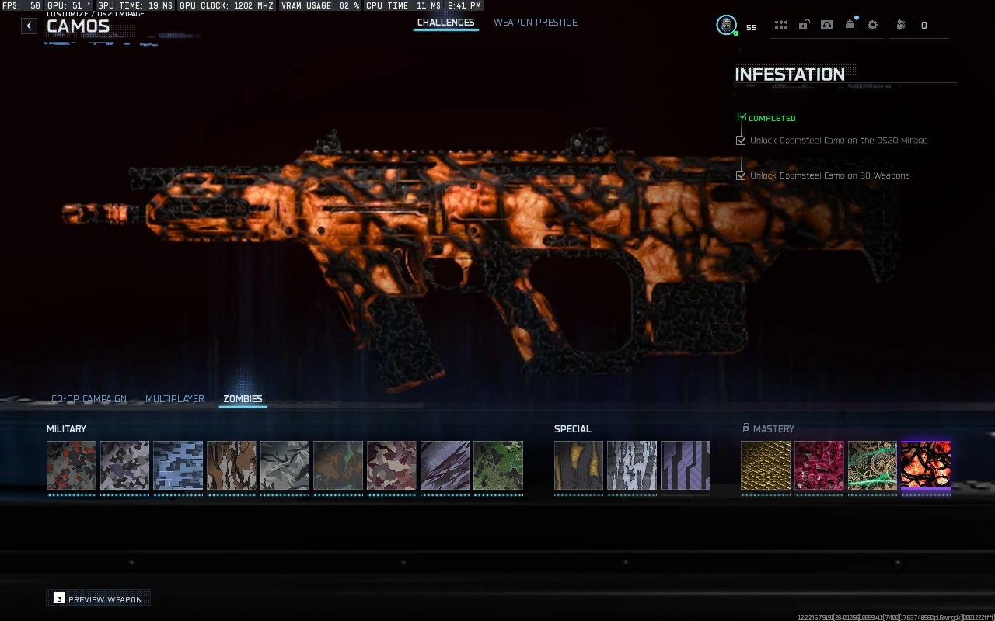The image size is (995, 621).
Task: Check the Unlock Doomsteel on 30 Weapons box
Action: pyautogui.click(x=741, y=175)
